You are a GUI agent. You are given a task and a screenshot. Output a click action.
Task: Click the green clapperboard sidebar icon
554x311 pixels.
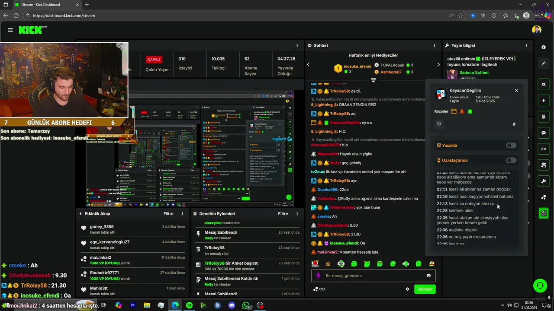pos(544,213)
